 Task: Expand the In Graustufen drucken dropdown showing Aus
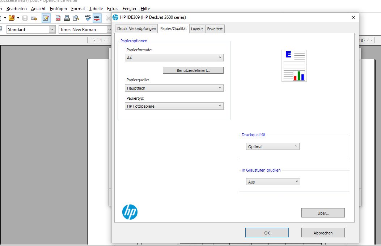pos(273,182)
